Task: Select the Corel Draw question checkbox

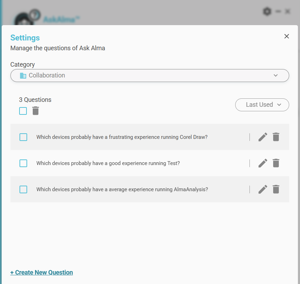Action: pos(23,137)
